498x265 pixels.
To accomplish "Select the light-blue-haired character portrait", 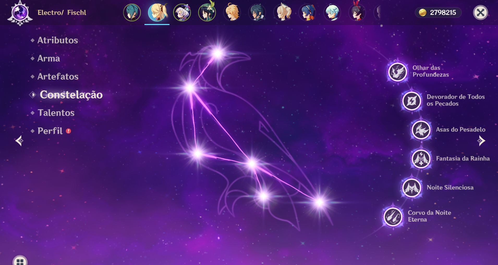I will [332, 13].
